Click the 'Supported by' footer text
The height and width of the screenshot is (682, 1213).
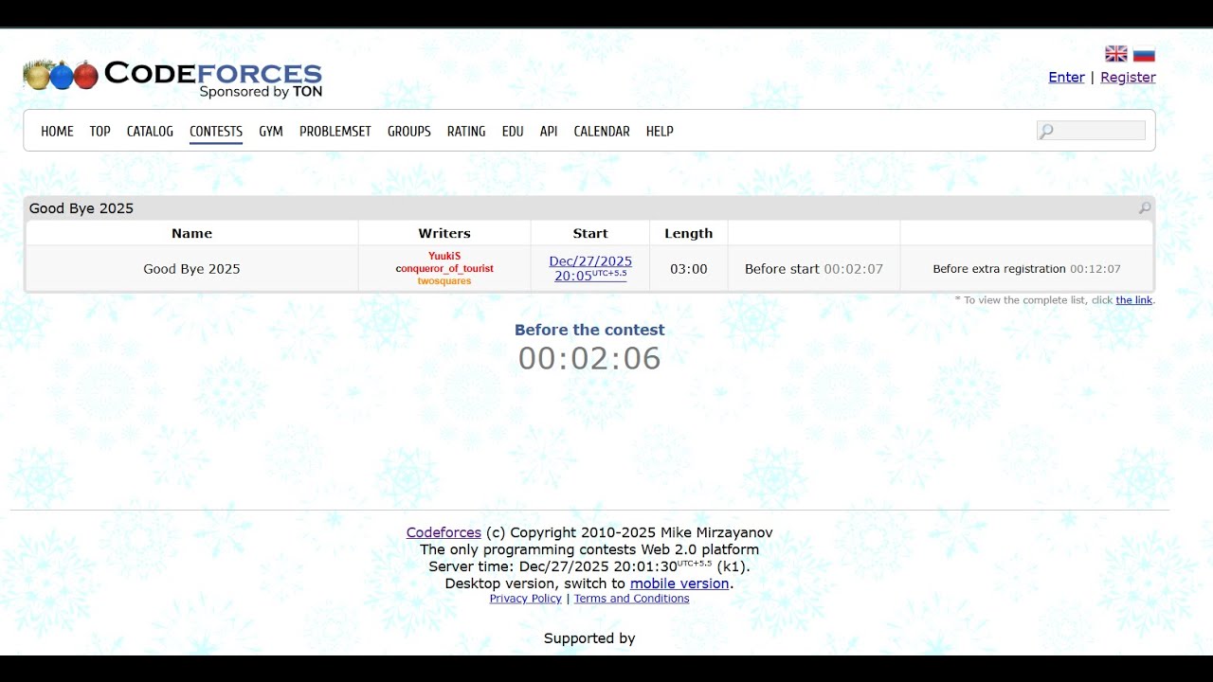[589, 638]
